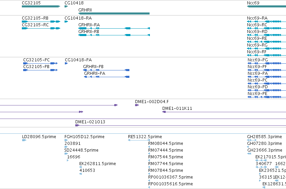This screenshot has width=286, height=189.
Task: Click the Ncc69 gene label
Action: tap(253, 3)
